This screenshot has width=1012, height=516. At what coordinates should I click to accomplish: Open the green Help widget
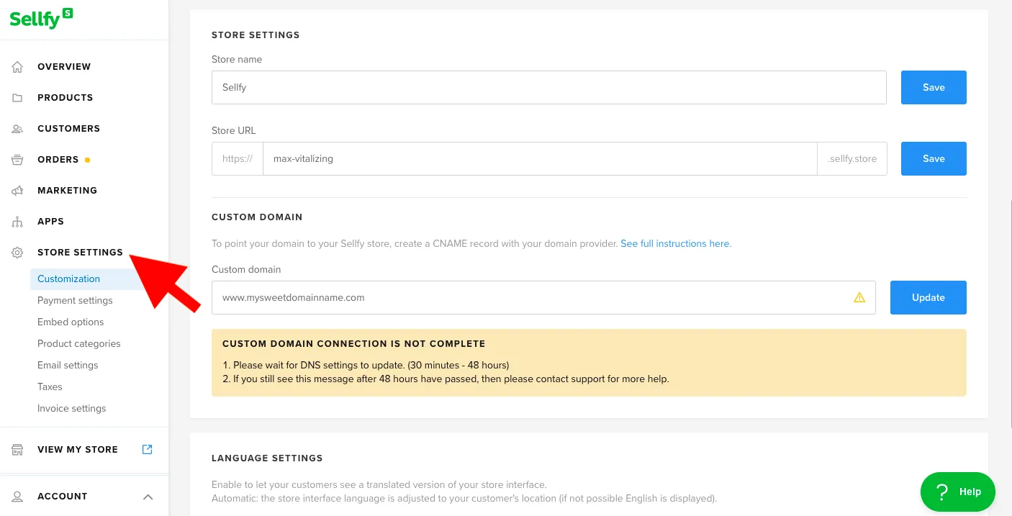pyautogui.click(x=957, y=492)
